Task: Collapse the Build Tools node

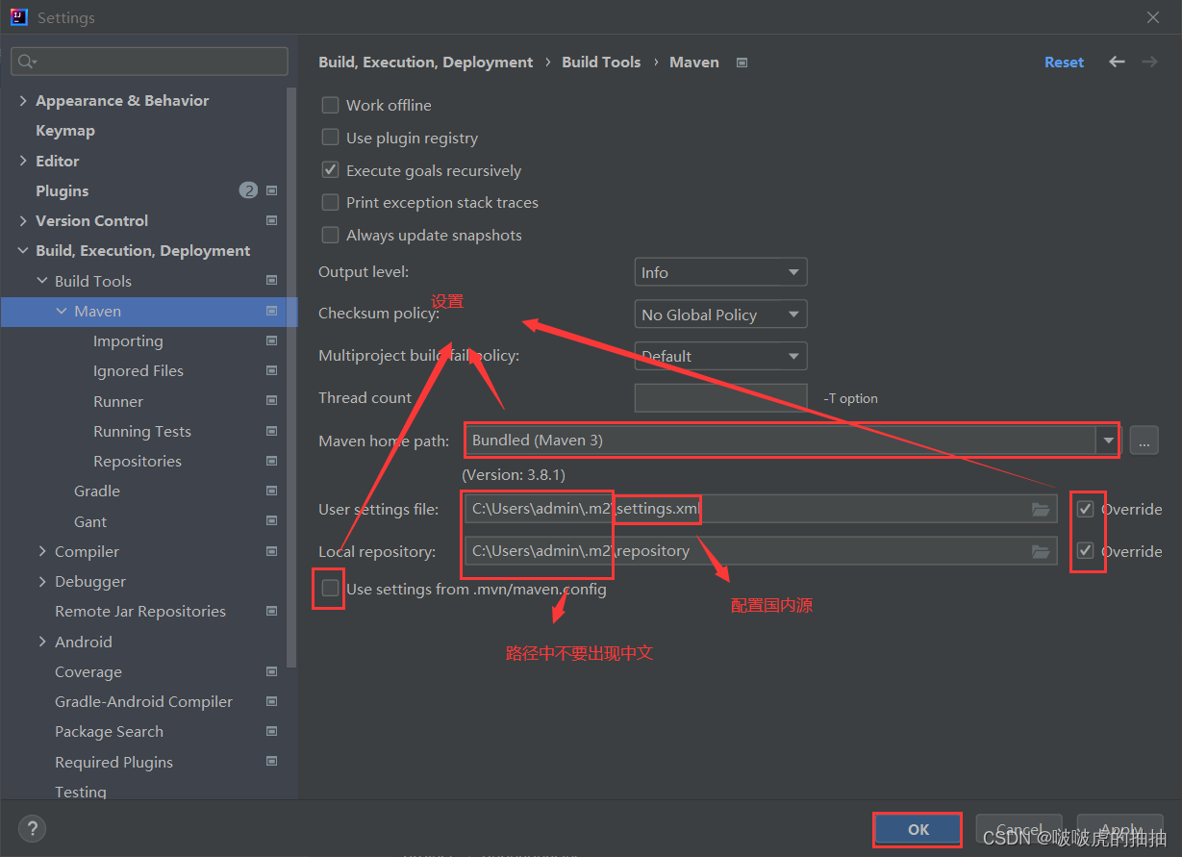Action: point(42,281)
